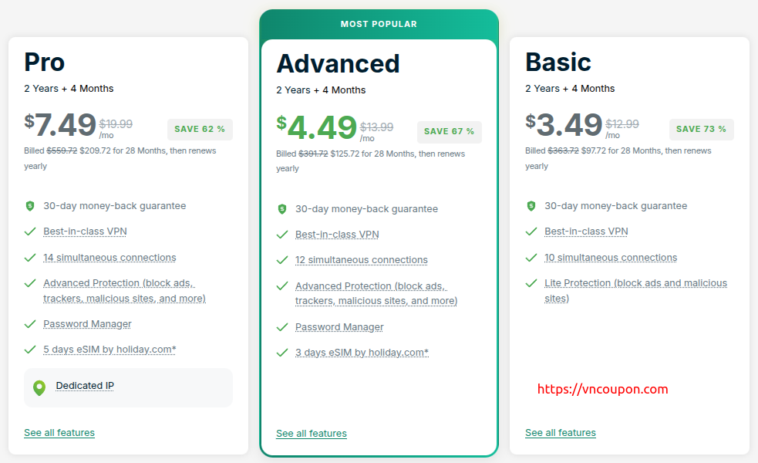758x463 pixels.
Task: Open See all features in Advanced plan
Action: click(x=312, y=434)
